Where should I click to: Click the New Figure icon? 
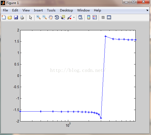(4, 17)
